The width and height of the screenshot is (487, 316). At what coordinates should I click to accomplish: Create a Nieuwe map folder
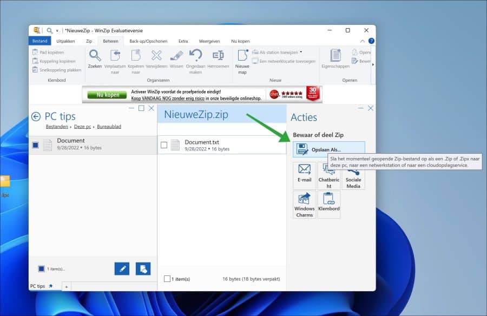click(242, 62)
